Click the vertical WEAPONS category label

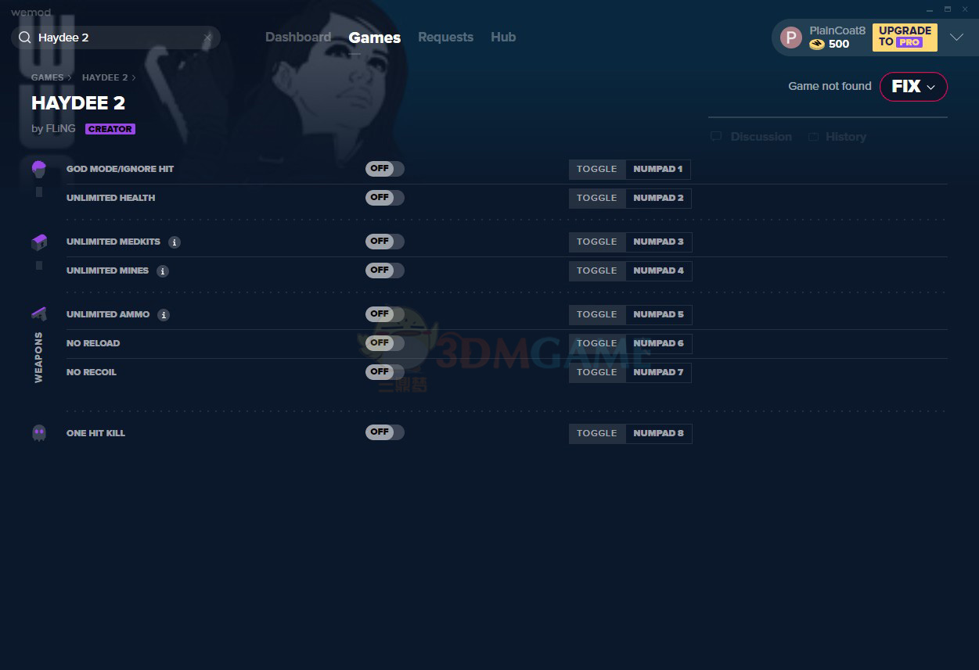coord(39,357)
